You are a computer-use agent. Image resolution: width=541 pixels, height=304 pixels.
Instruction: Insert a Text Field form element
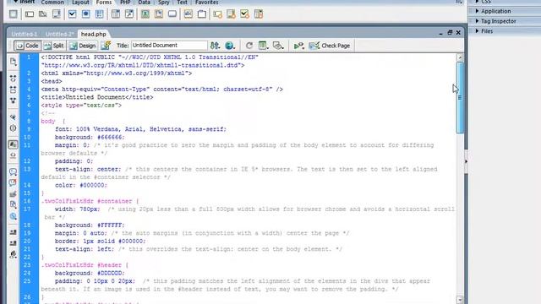pos(30,14)
